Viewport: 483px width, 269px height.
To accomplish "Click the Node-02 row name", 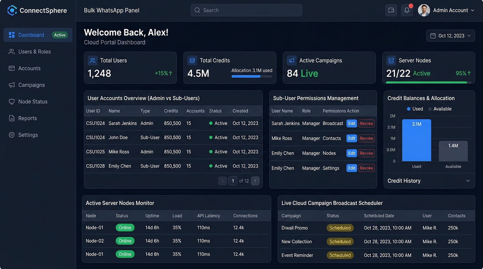I will coord(95,241).
